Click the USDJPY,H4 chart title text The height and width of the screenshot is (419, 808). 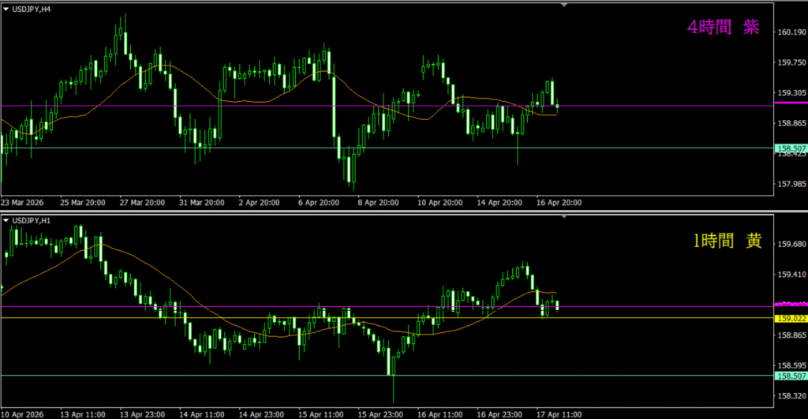(x=32, y=7)
